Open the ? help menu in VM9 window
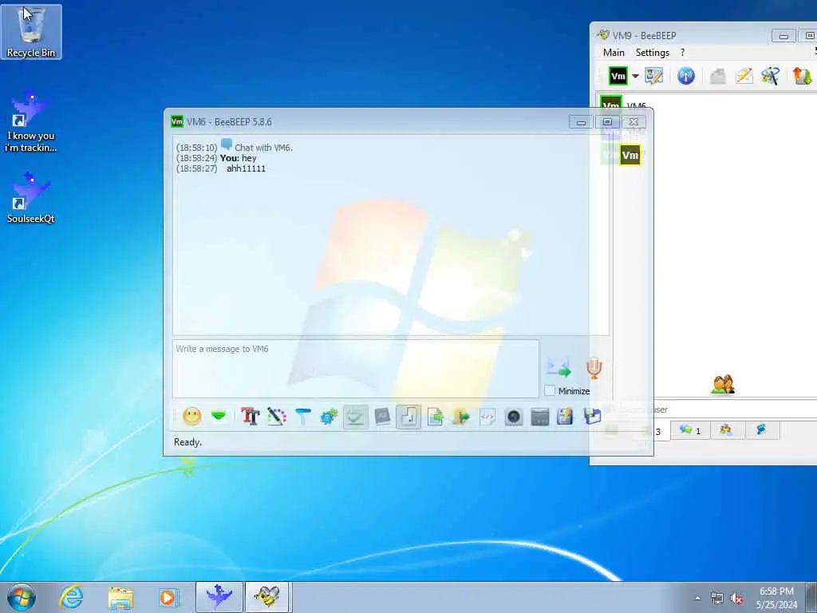 [x=683, y=52]
